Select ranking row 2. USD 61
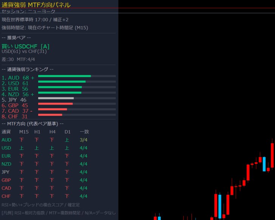275x220 pixels. [15, 83]
